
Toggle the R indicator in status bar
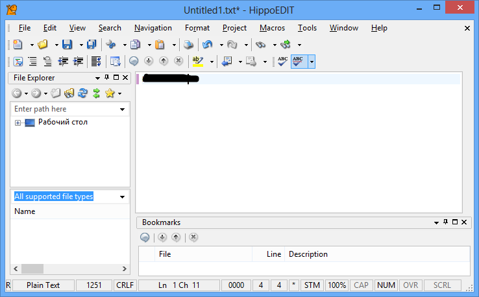[8, 285]
